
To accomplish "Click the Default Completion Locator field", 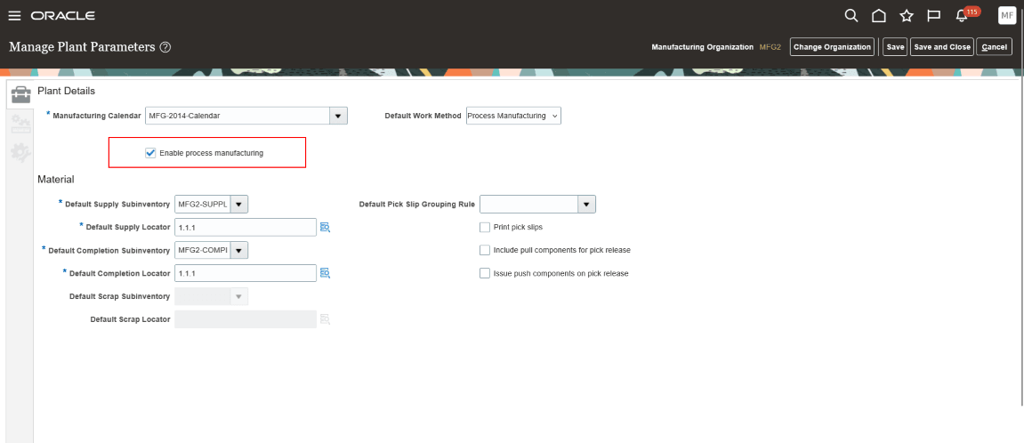I will (246, 273).
